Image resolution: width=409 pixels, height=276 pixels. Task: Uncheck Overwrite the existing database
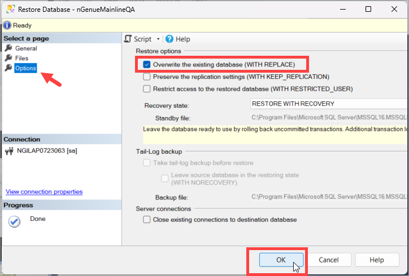(x=146, y=65)
